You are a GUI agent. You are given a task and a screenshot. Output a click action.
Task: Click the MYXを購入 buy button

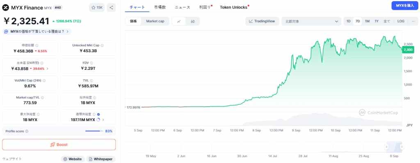pyautogui.click(x=405, y=6)
